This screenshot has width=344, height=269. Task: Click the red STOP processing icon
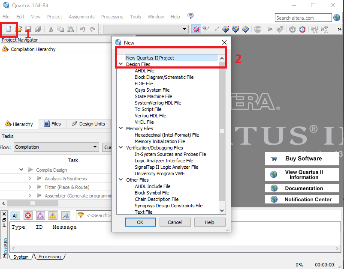pyautogui.click(x=258, y=29)
